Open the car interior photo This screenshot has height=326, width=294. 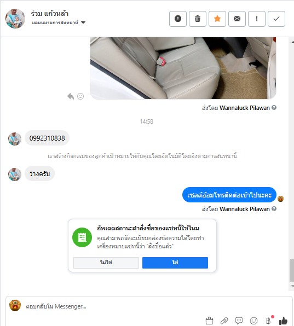click(183, 68)
